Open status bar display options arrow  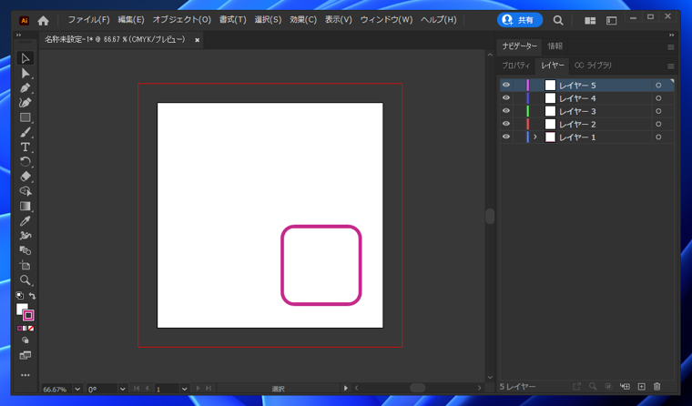pos(346,389)
